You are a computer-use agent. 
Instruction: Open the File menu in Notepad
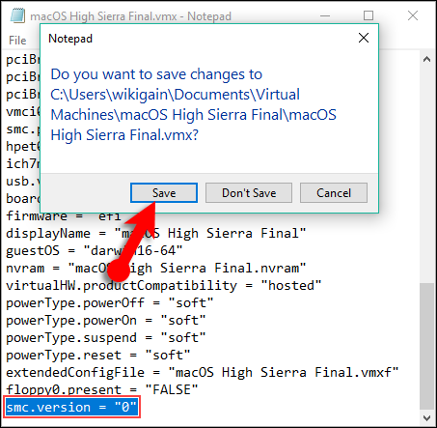click(x=17, y=41)
